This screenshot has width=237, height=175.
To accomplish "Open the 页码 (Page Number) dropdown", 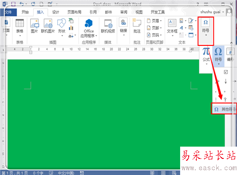I will (155, 35).
